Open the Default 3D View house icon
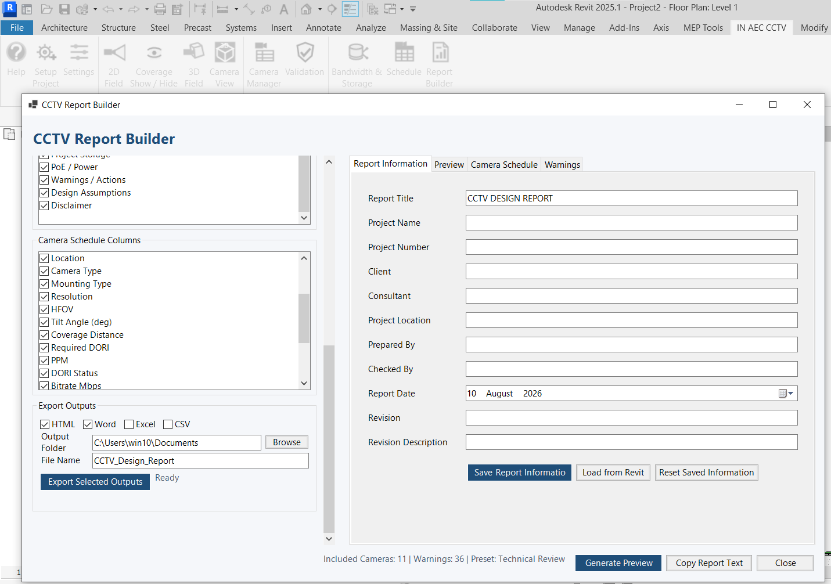The height and width of the screenshot is (584, 831). pos(306,9)
